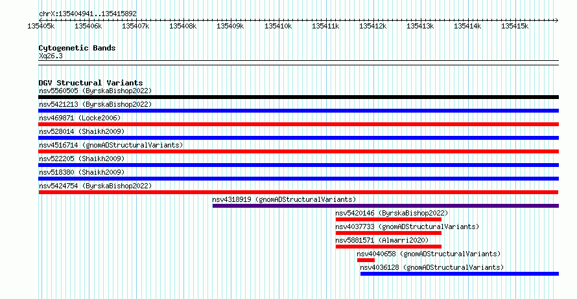The height and width of the screenshot is (299, 577).
Task: Click the chrX:135404941..135415892 region label
Action: pos(88,14)
